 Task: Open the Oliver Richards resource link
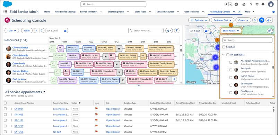click(20, 47)
